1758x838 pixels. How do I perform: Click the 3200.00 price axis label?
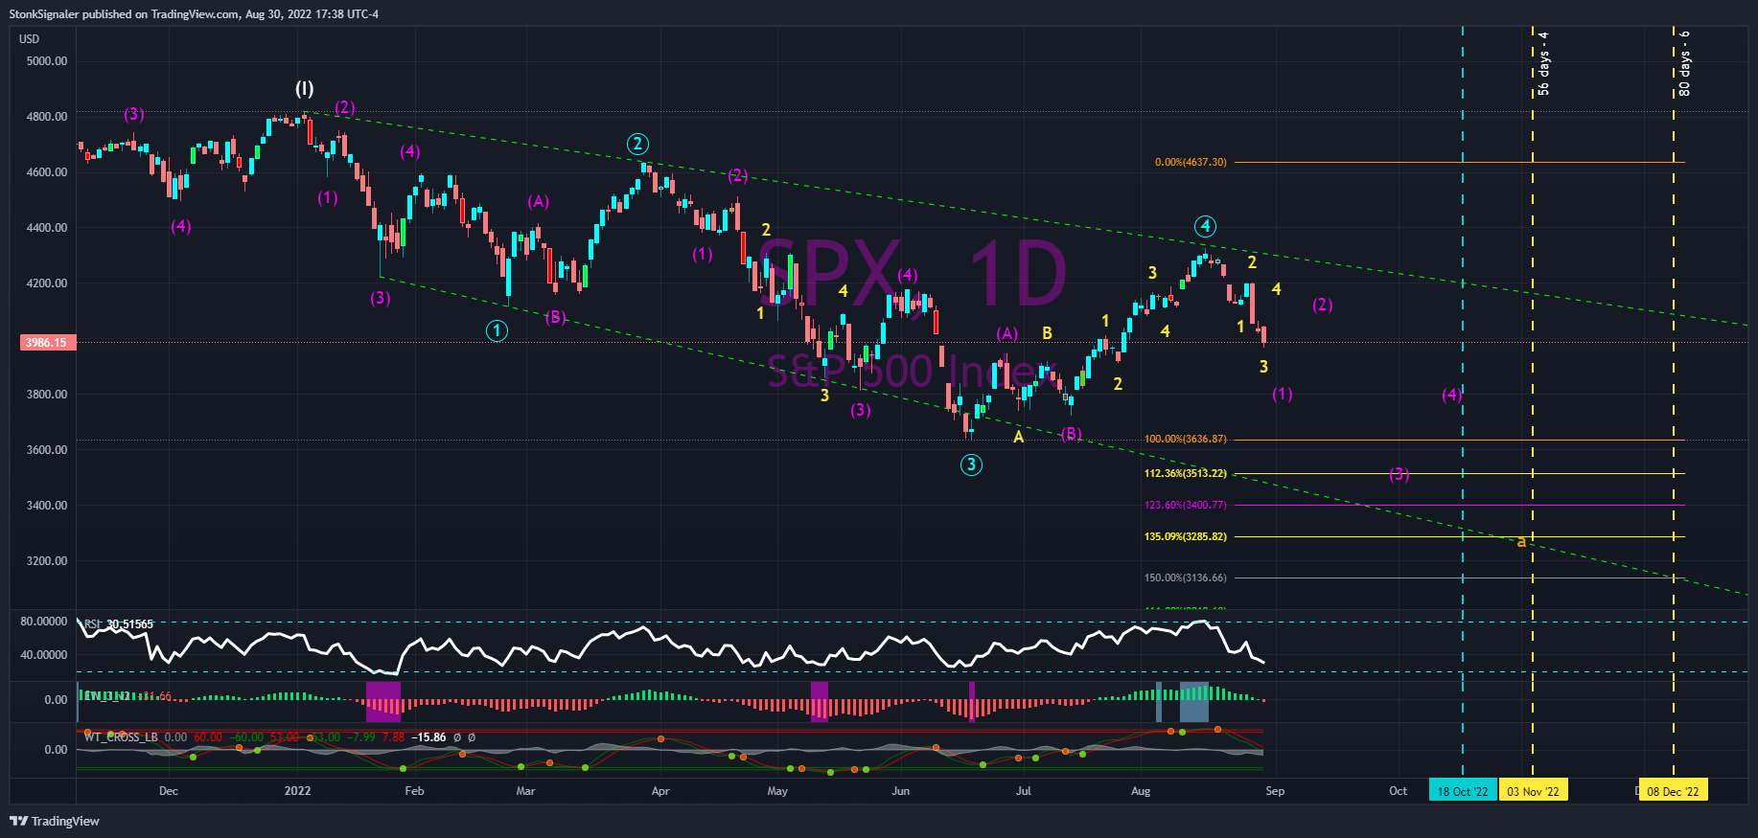[x=47, y=560]
